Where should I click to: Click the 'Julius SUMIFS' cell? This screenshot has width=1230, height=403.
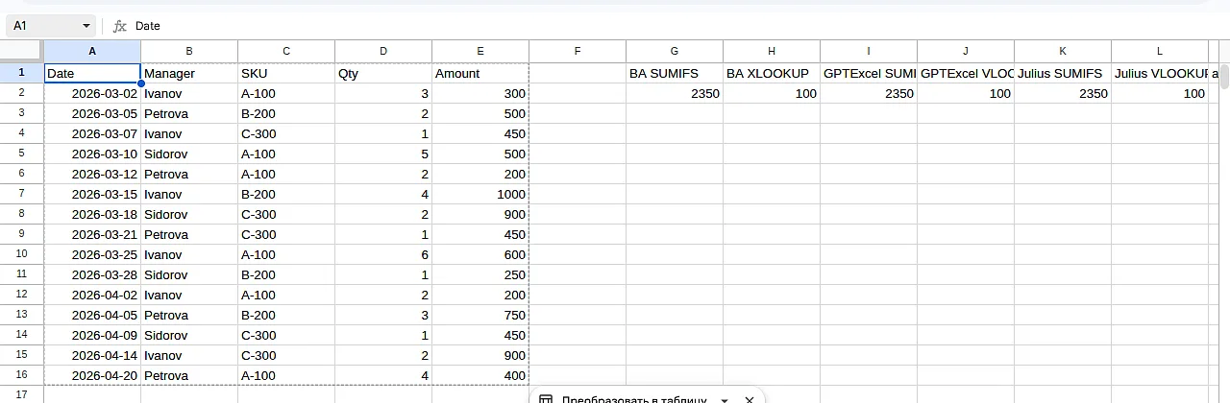pos(1063,73)
